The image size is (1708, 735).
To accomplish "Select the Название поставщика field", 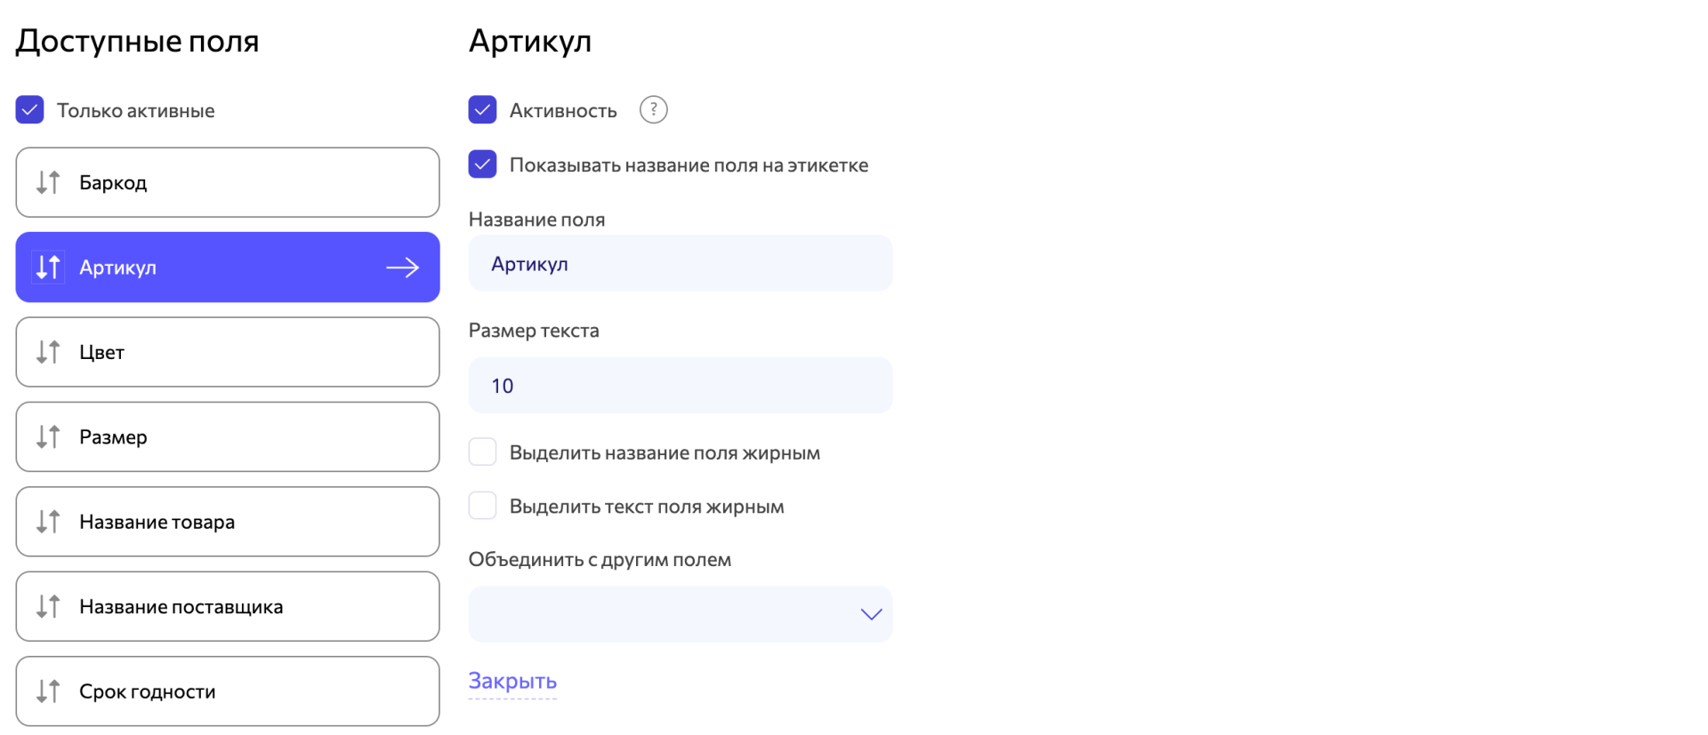I will click(228, 606).
